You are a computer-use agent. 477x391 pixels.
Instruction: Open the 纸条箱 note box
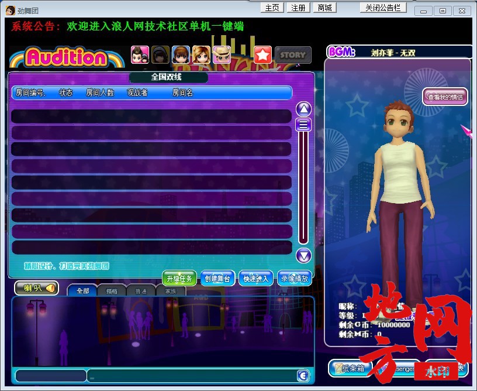pyautogui.click(x=350, y=368)
